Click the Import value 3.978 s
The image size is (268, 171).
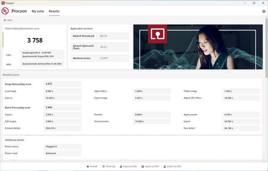tap(62, 115)
